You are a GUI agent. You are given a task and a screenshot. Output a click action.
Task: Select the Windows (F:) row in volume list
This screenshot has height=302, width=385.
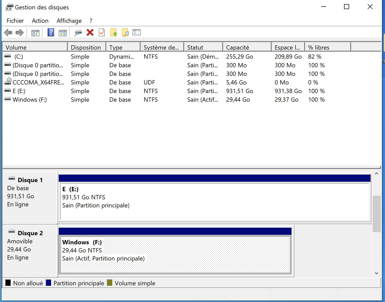tap(30, 100)
